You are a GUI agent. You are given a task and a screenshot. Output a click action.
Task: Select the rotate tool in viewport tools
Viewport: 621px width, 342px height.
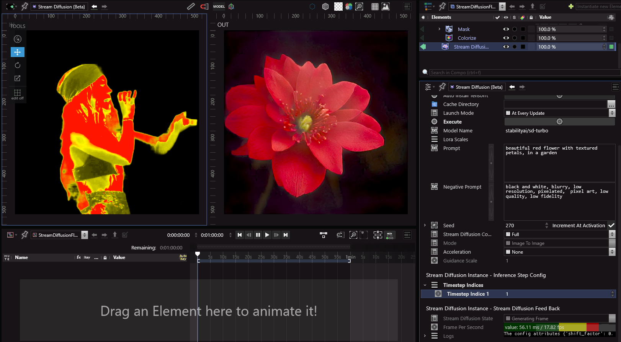pyautogui.click(x=17, y=65)
